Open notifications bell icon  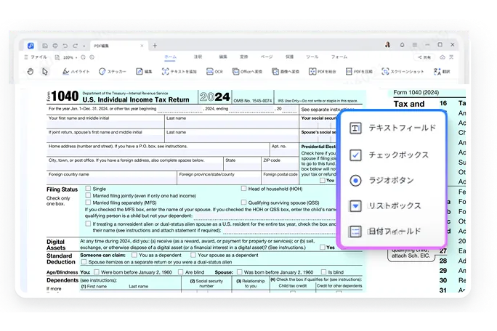pos(402,45)
